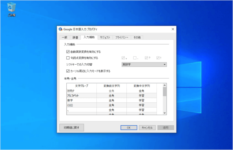Open the ごみ箱 desktop icon
Viewport: 233px width, 150px height.
[x=11, y=10]
